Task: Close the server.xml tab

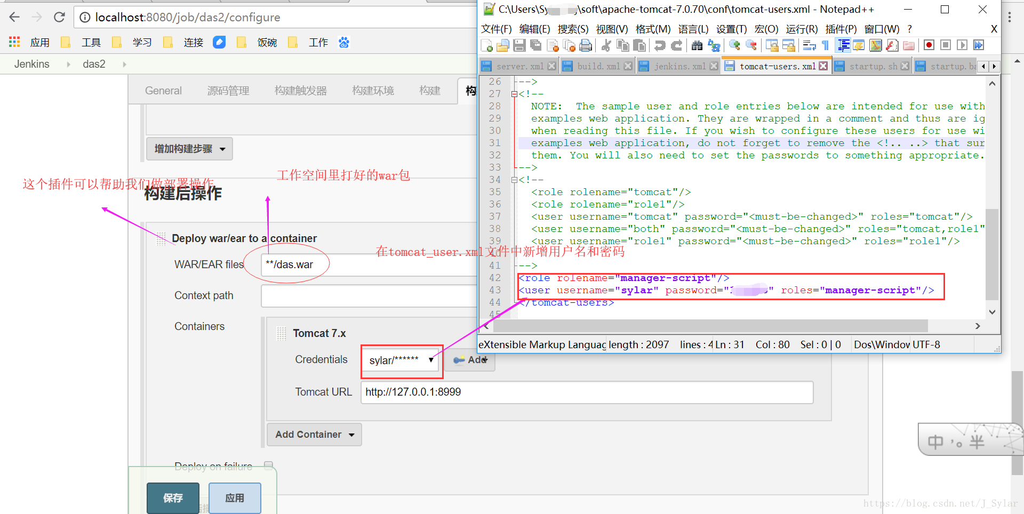Action: [x=552, y=66]
